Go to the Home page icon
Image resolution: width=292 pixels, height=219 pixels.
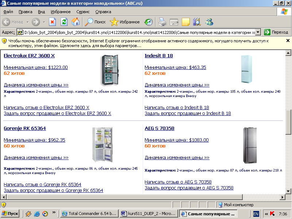click(76, 22)
